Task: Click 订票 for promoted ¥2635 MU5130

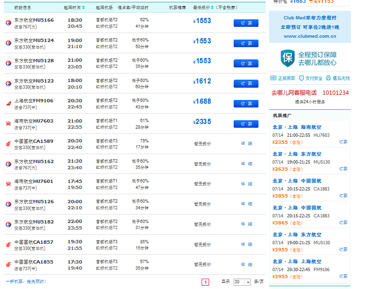Action: 343,169
